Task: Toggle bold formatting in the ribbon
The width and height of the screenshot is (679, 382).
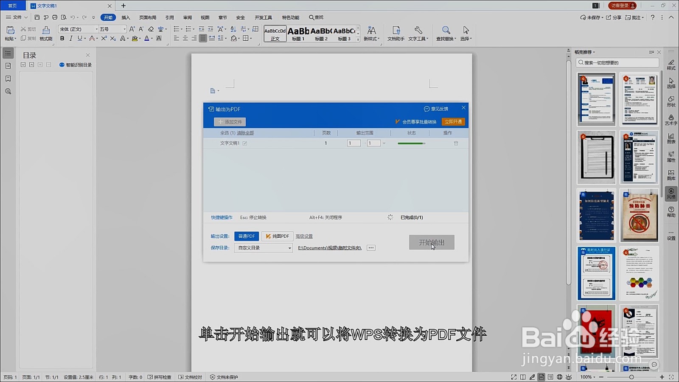Action: click(62, 38)
